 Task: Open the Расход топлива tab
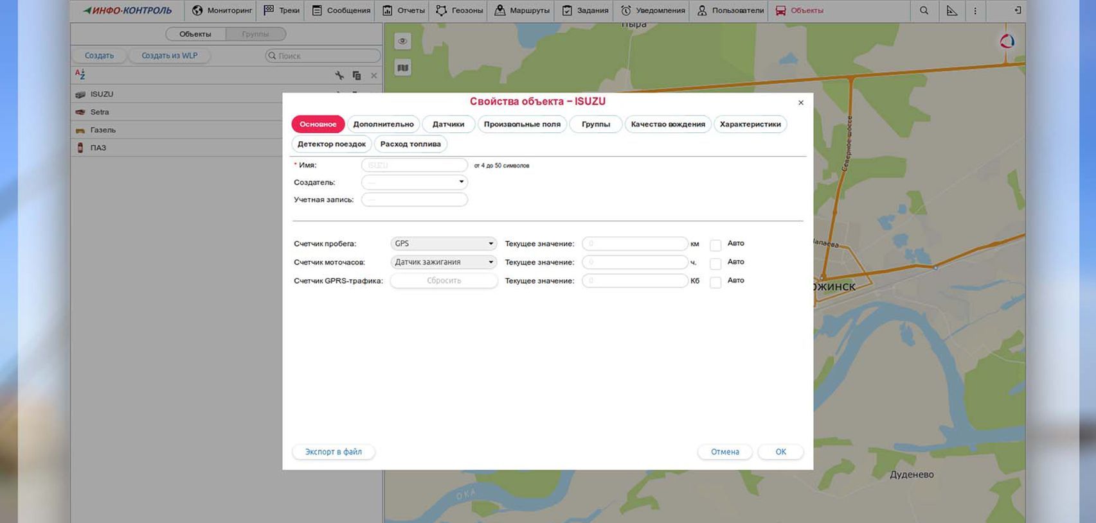coord(410,144)
